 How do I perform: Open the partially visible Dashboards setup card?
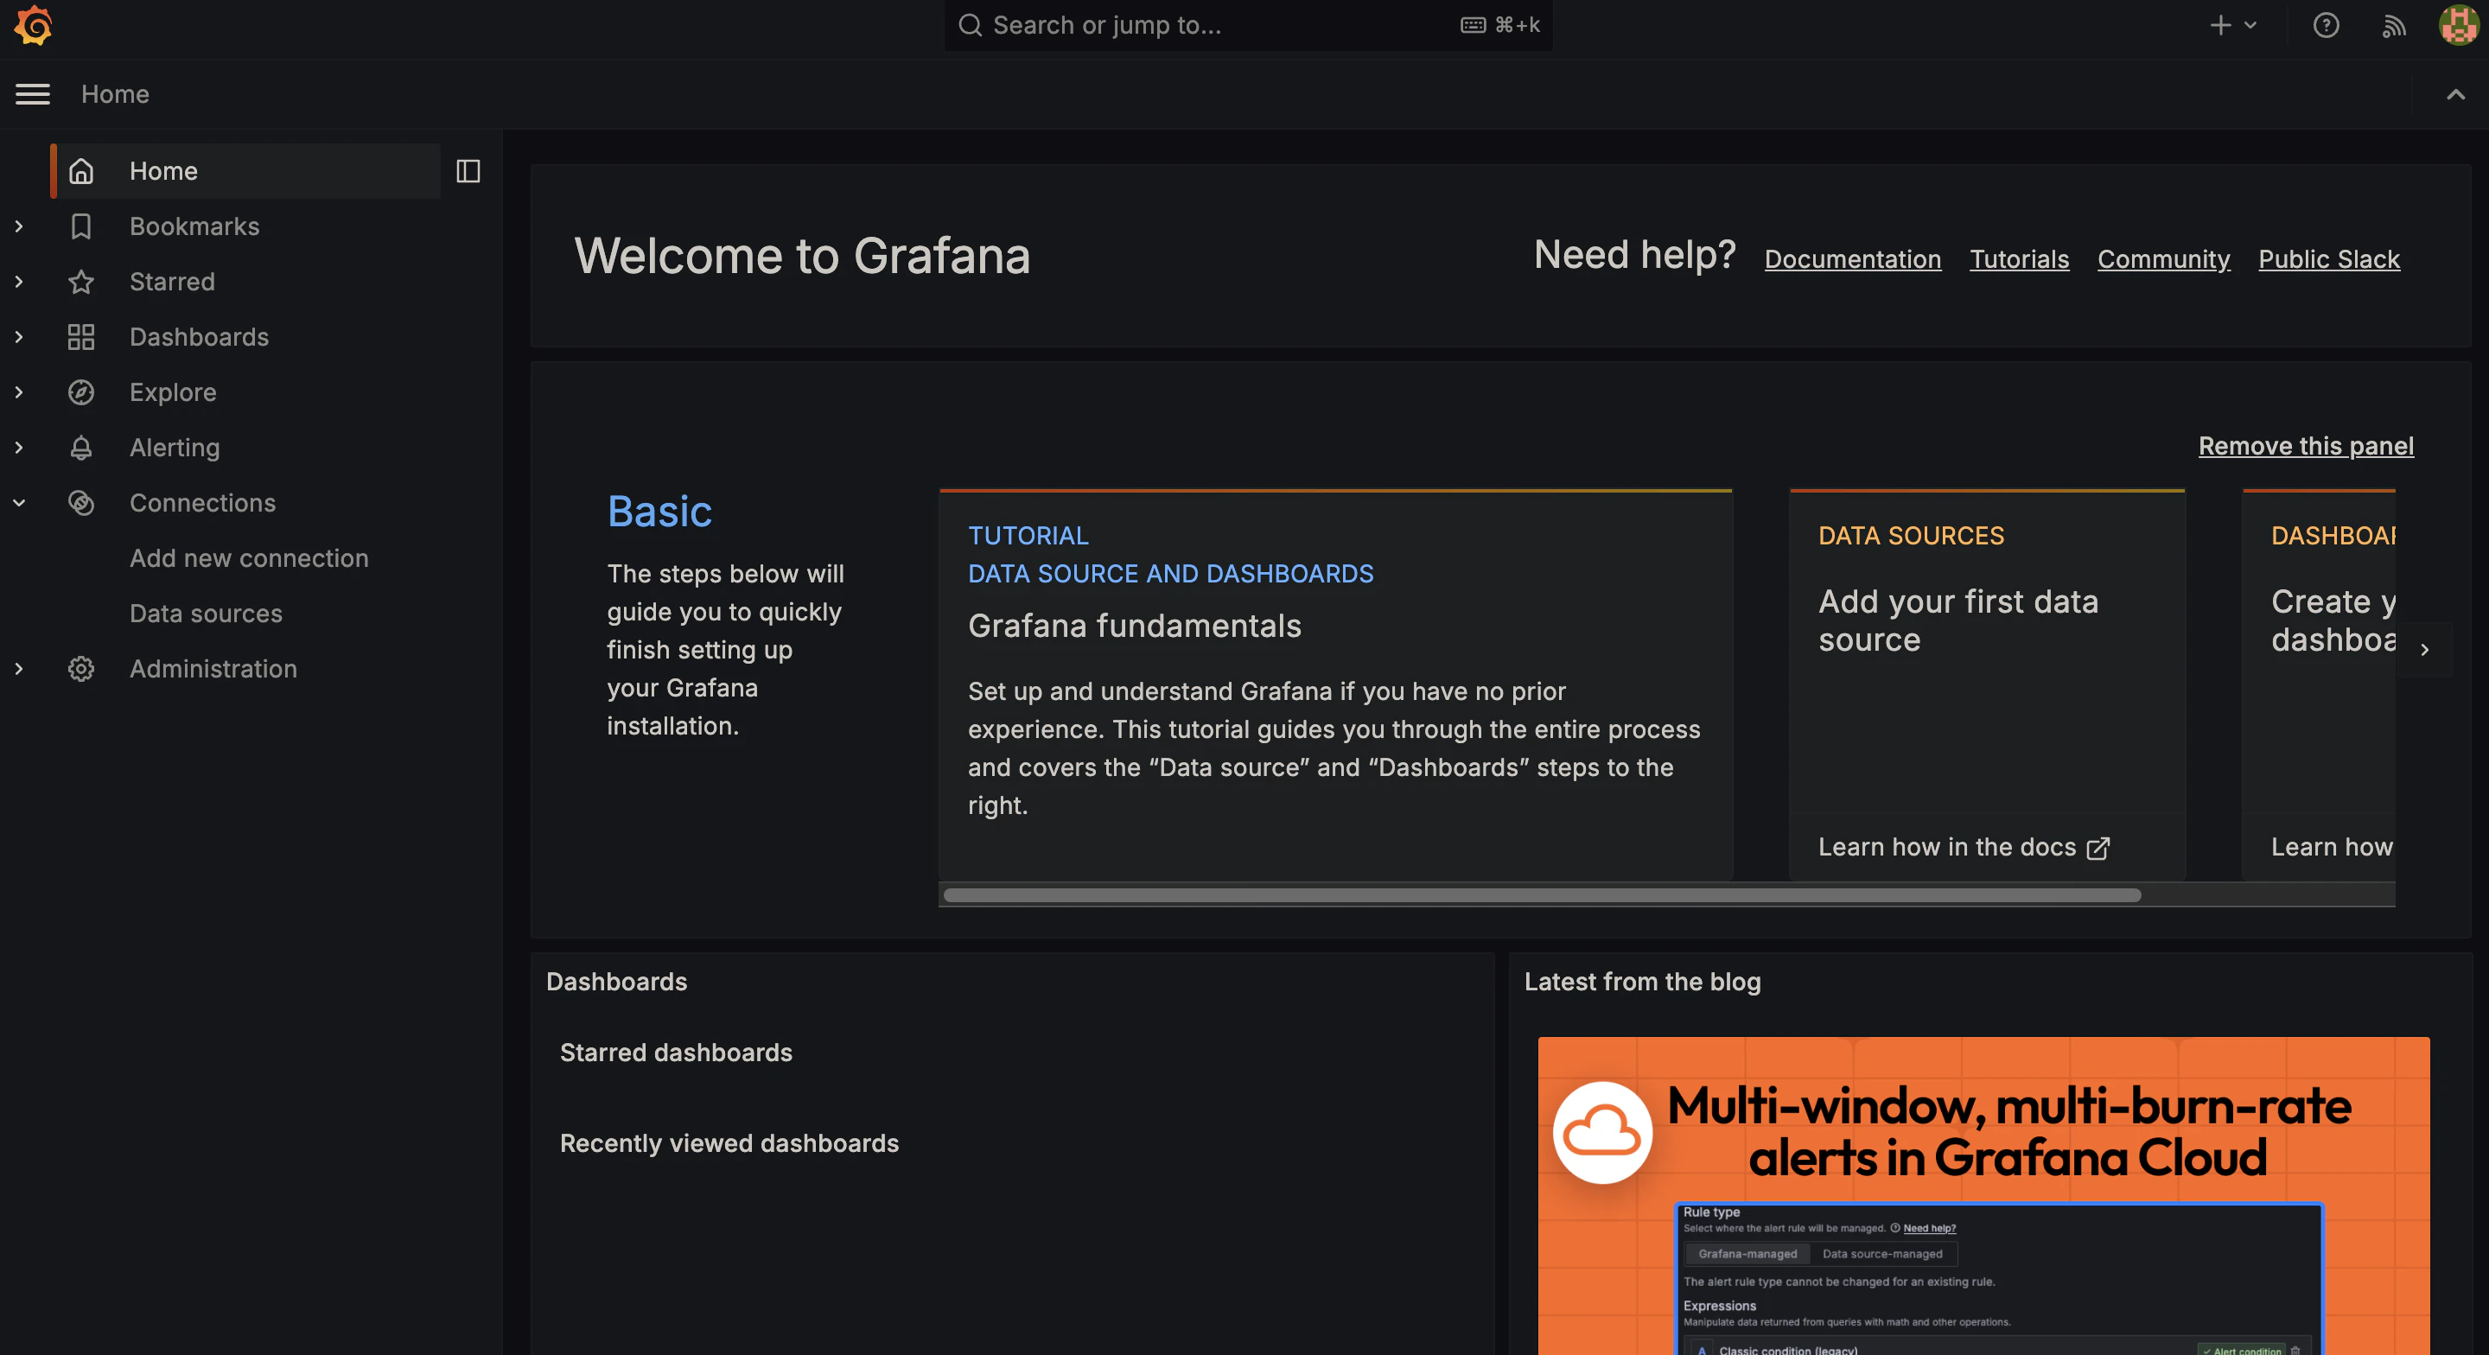[2318, 684]
